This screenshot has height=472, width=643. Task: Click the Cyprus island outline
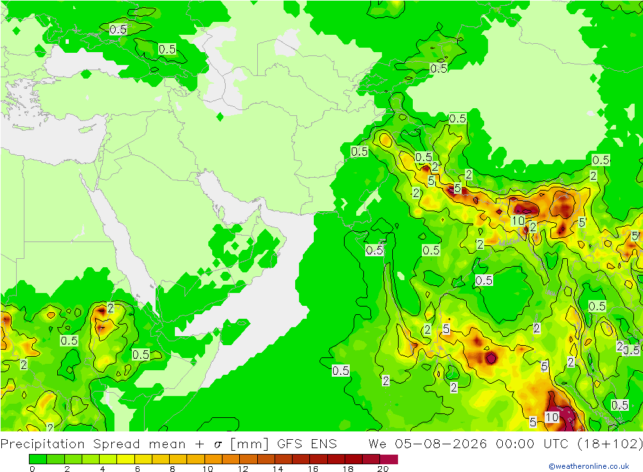pyautogui.click(x=87, y=129)
